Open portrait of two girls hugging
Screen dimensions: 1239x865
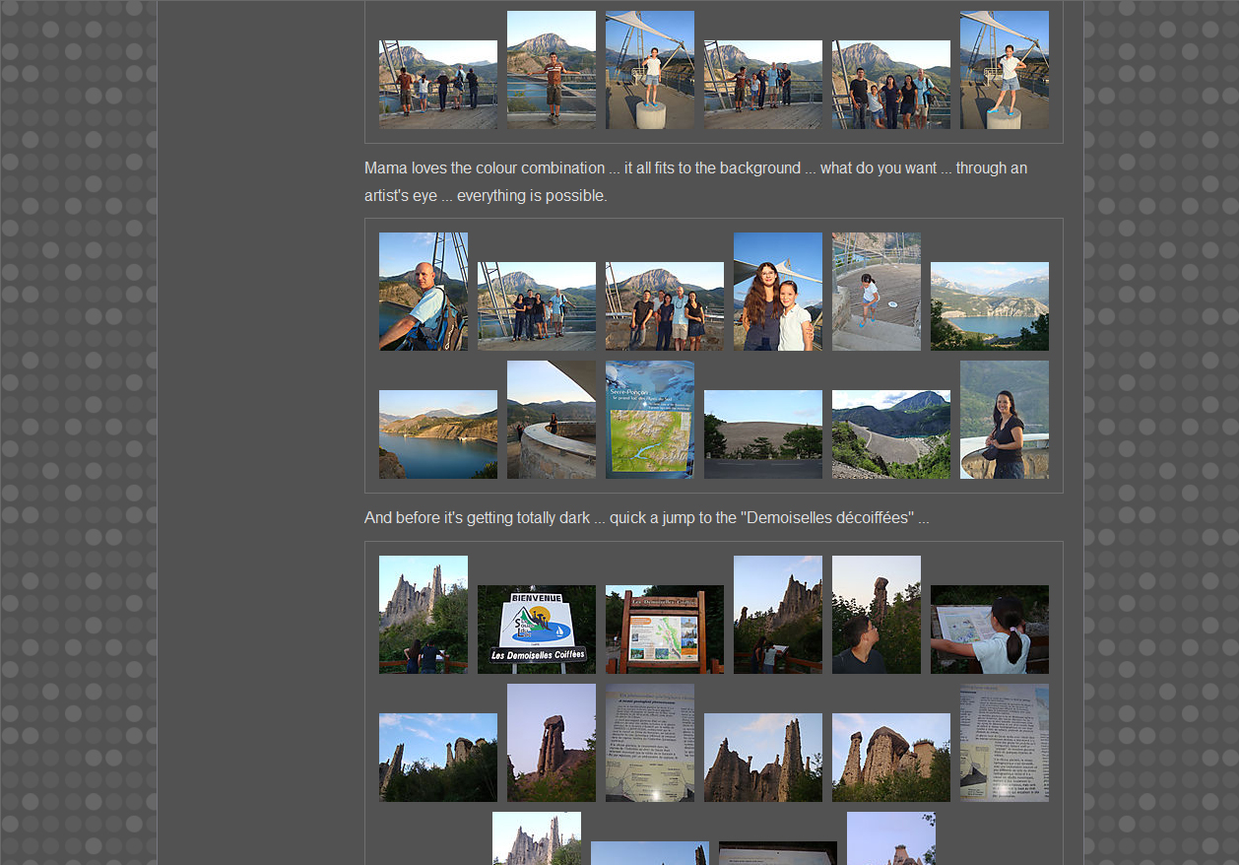click(x=777, y=292)
